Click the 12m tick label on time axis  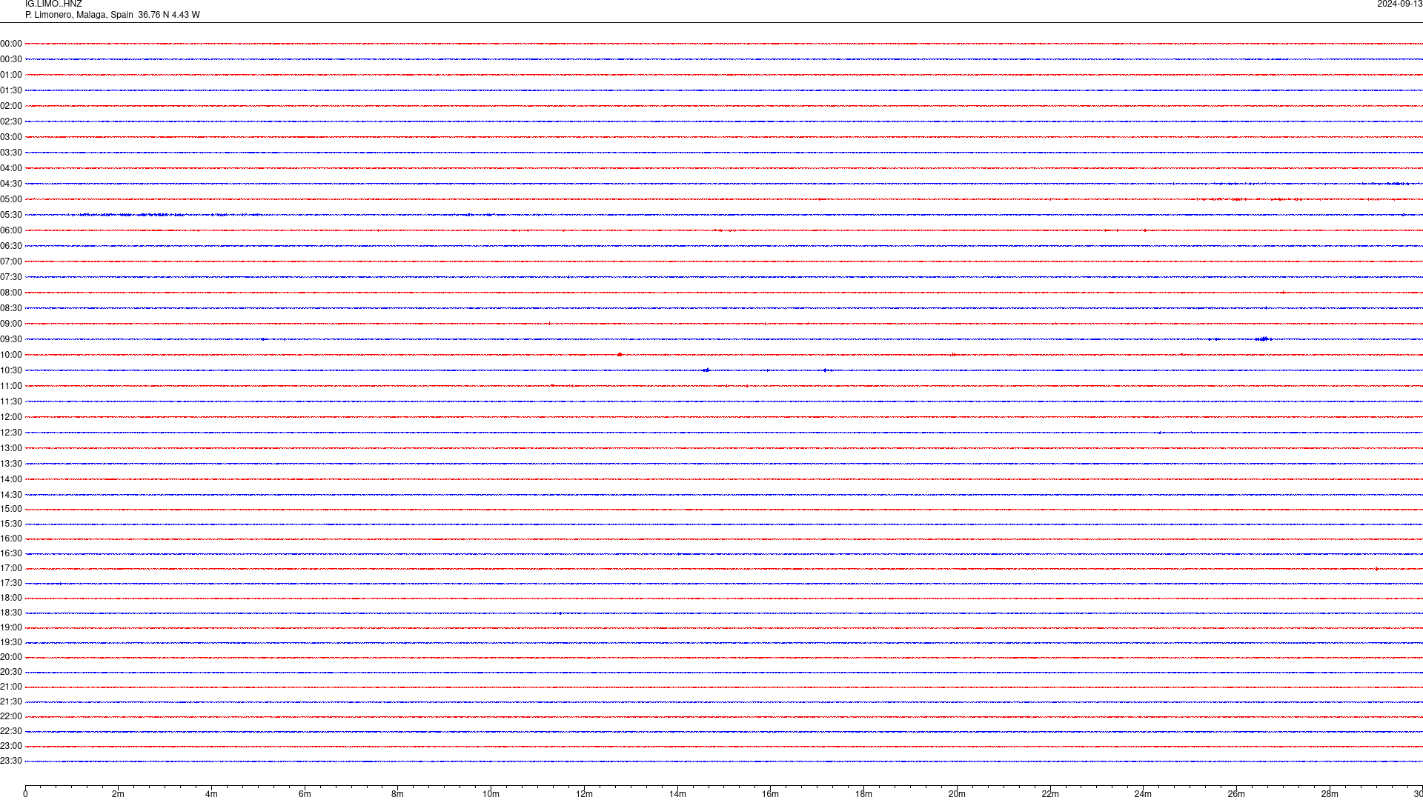[x=584, y=794]
